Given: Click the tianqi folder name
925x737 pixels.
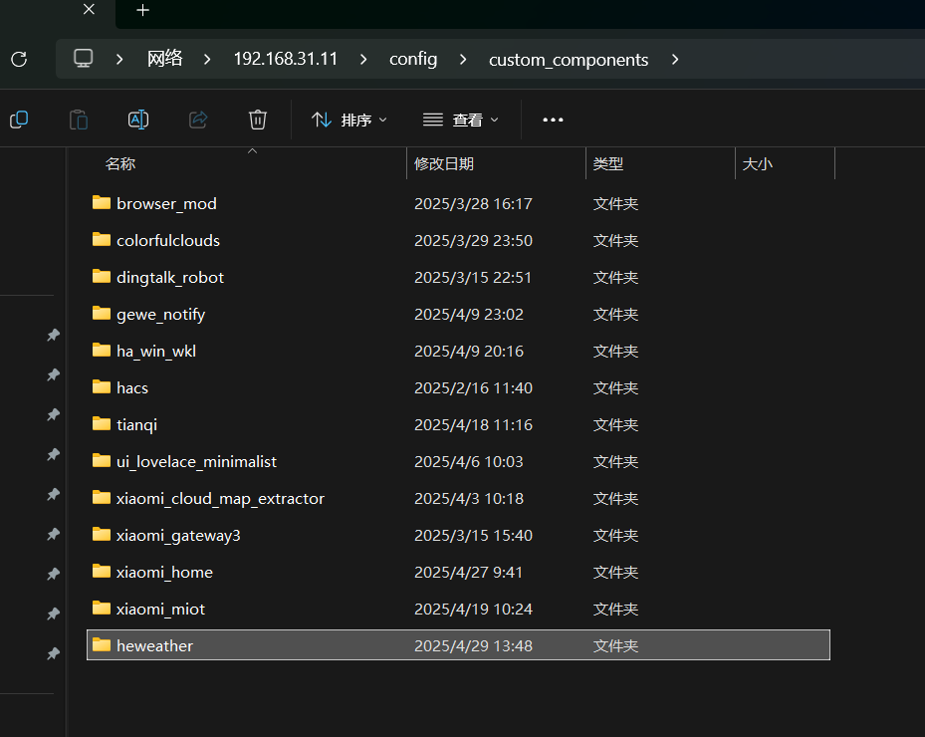Looking at the screenshot, I should (136, 425).
